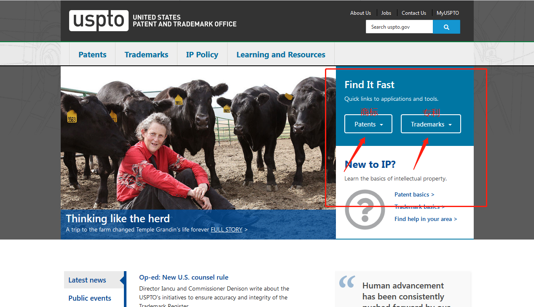Open the Trademarks navigation menu
The image size is (534, 307).
(x=146, y=54)
